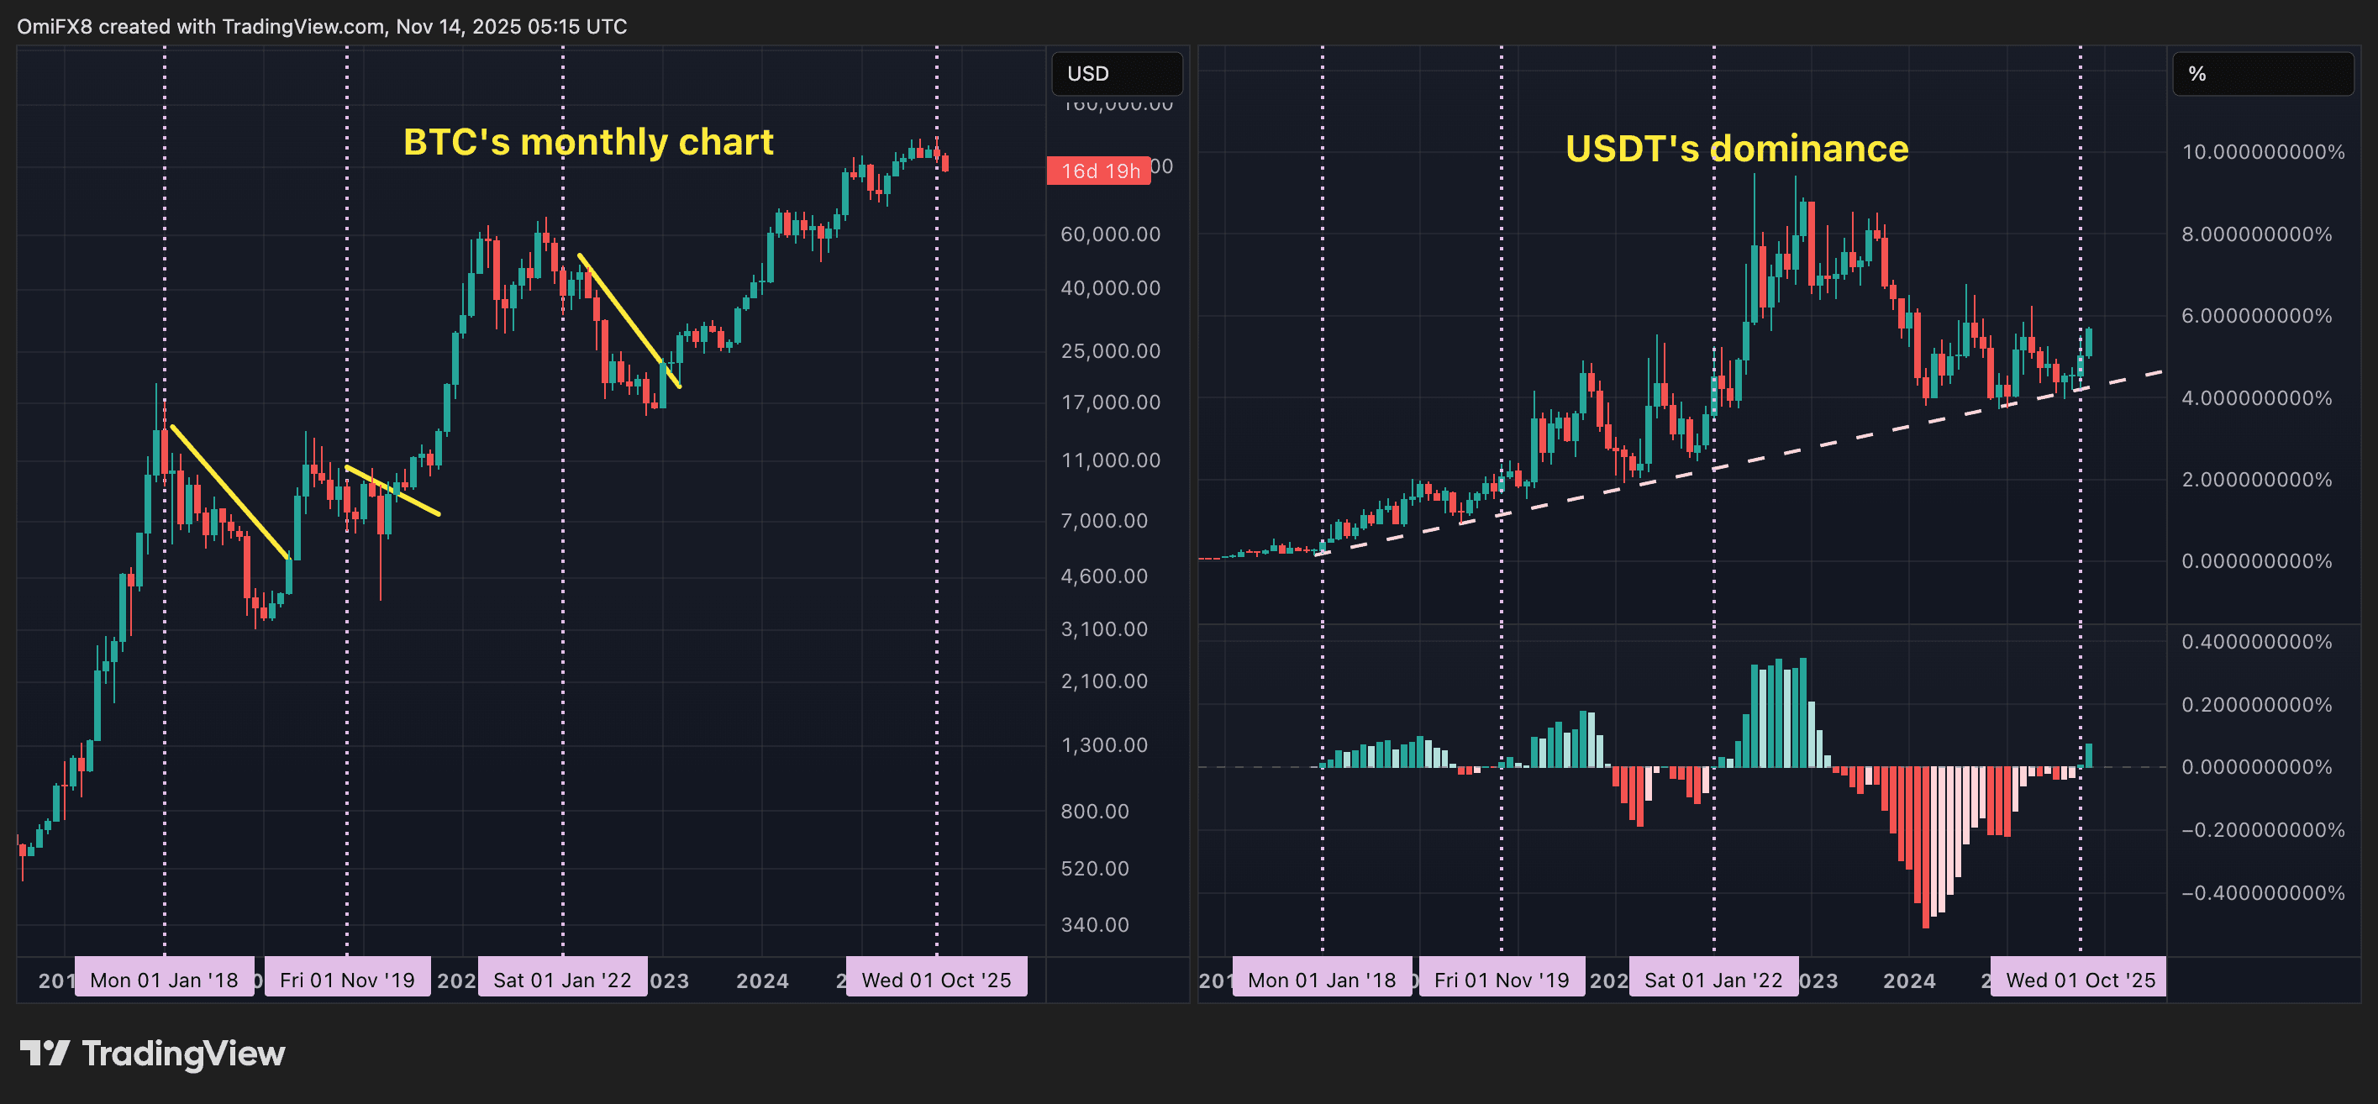Click the USD label above the price scale
The image size is (2378, 1104).
[1089, 73]
